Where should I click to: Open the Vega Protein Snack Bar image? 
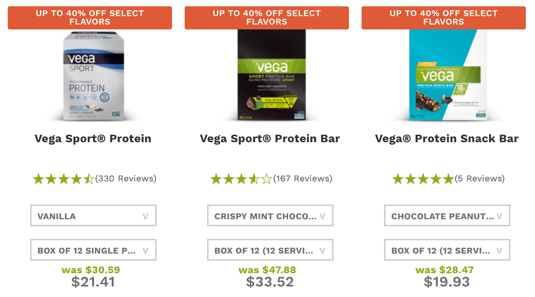click(x=448, y=75)
